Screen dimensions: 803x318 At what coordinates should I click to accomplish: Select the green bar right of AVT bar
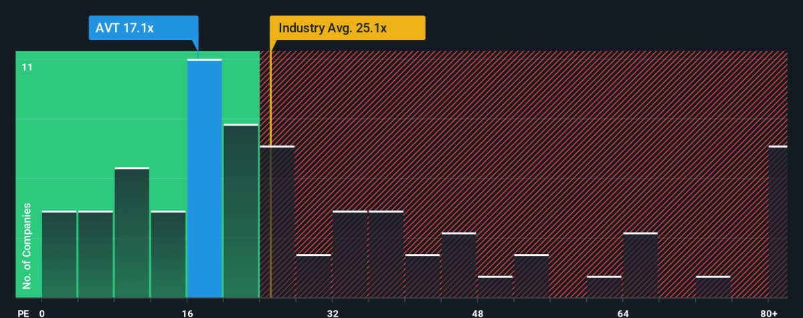[241, 211]
